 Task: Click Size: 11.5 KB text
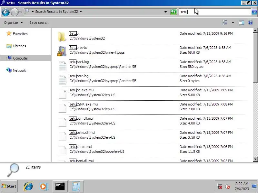point(190,152)
